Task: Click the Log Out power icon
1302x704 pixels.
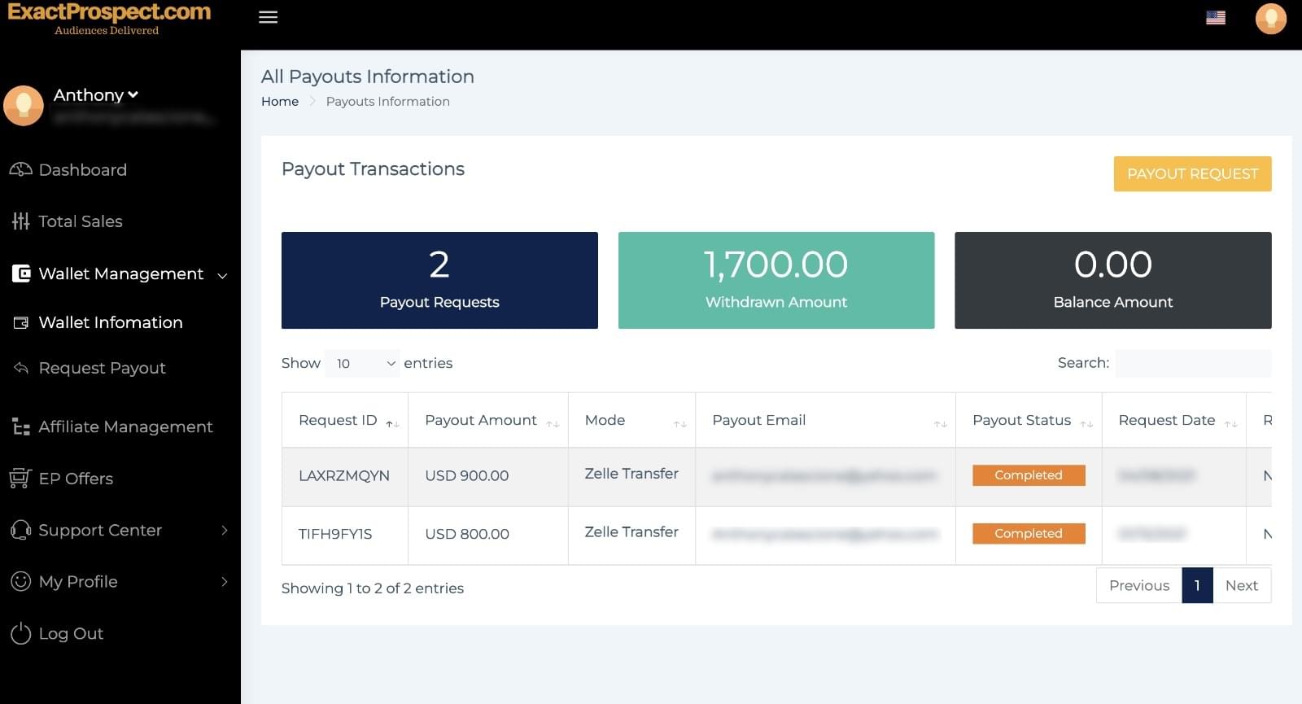Action: tap(20, 633)
